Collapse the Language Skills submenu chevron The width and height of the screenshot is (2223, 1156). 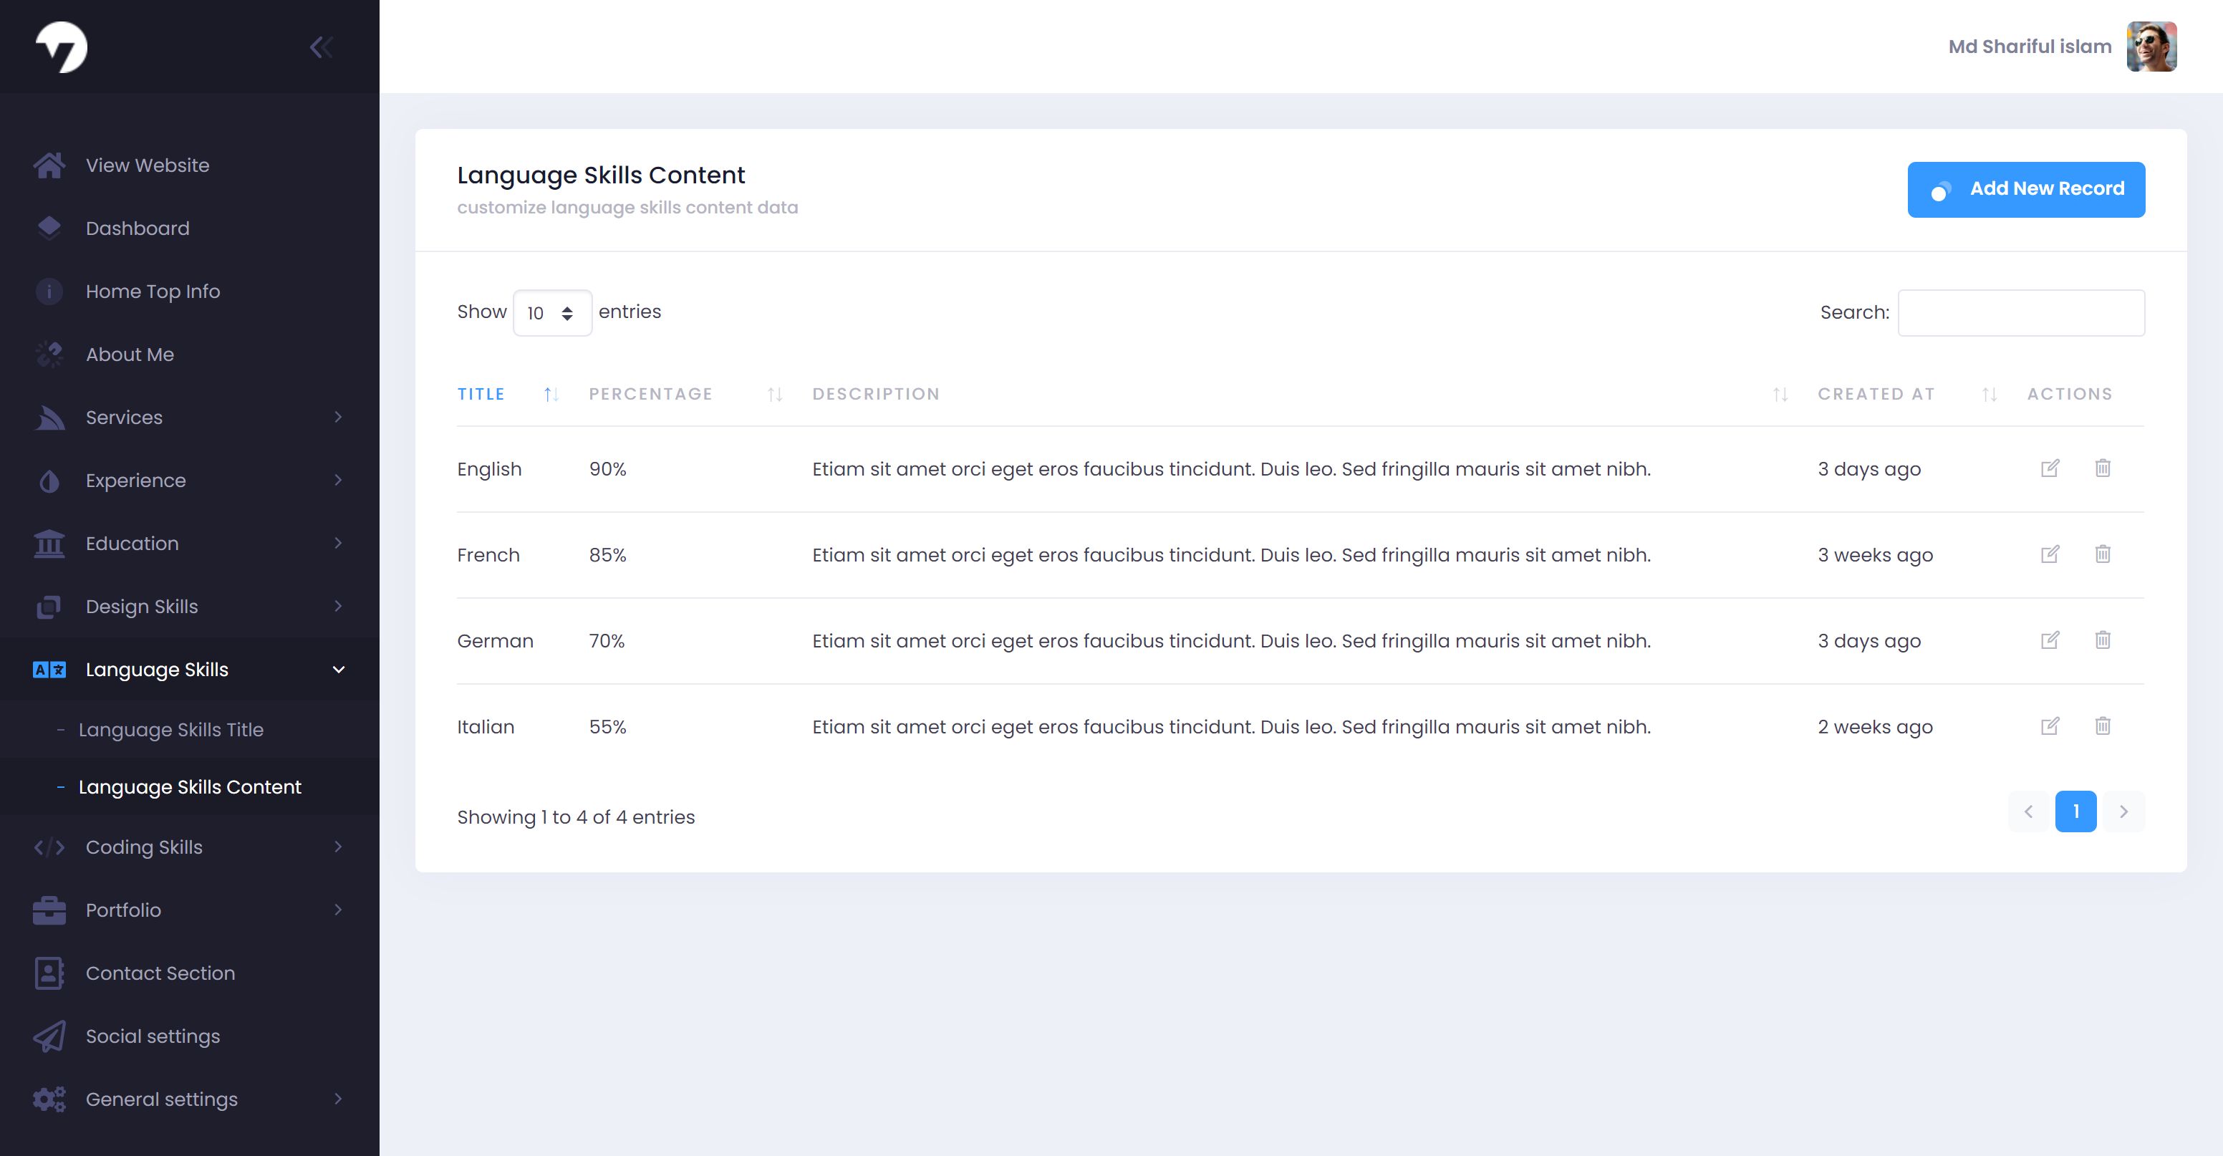[x=338, y=669]
